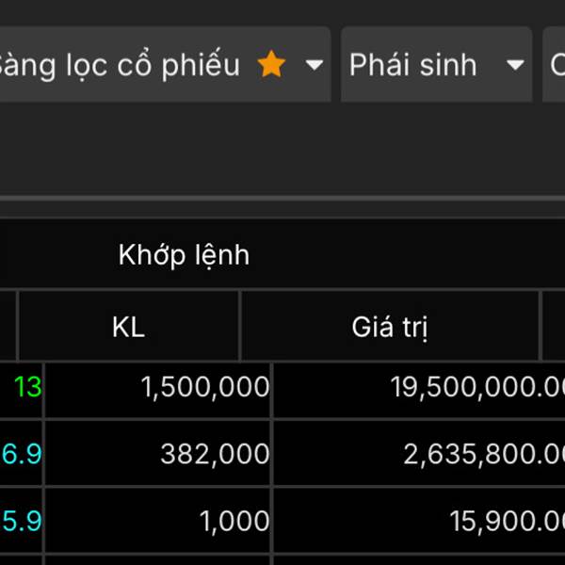This screenshot has height=565, width=565.
Task: Open the Phái sinh dropdown arrow
Action: 515,65
